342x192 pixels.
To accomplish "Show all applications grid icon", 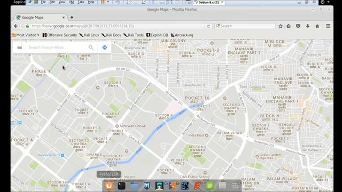I will (x=235, y=186).
